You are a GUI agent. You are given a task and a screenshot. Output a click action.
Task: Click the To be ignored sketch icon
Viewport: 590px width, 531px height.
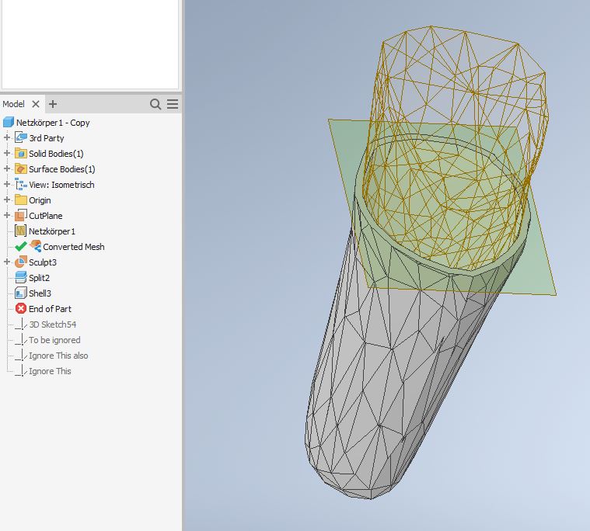[x=21, y=340]
